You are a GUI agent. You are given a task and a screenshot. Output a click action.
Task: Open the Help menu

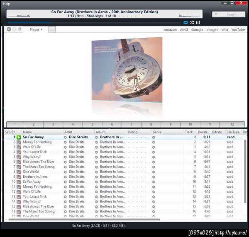pyautogui.click(x=6, y=4)
